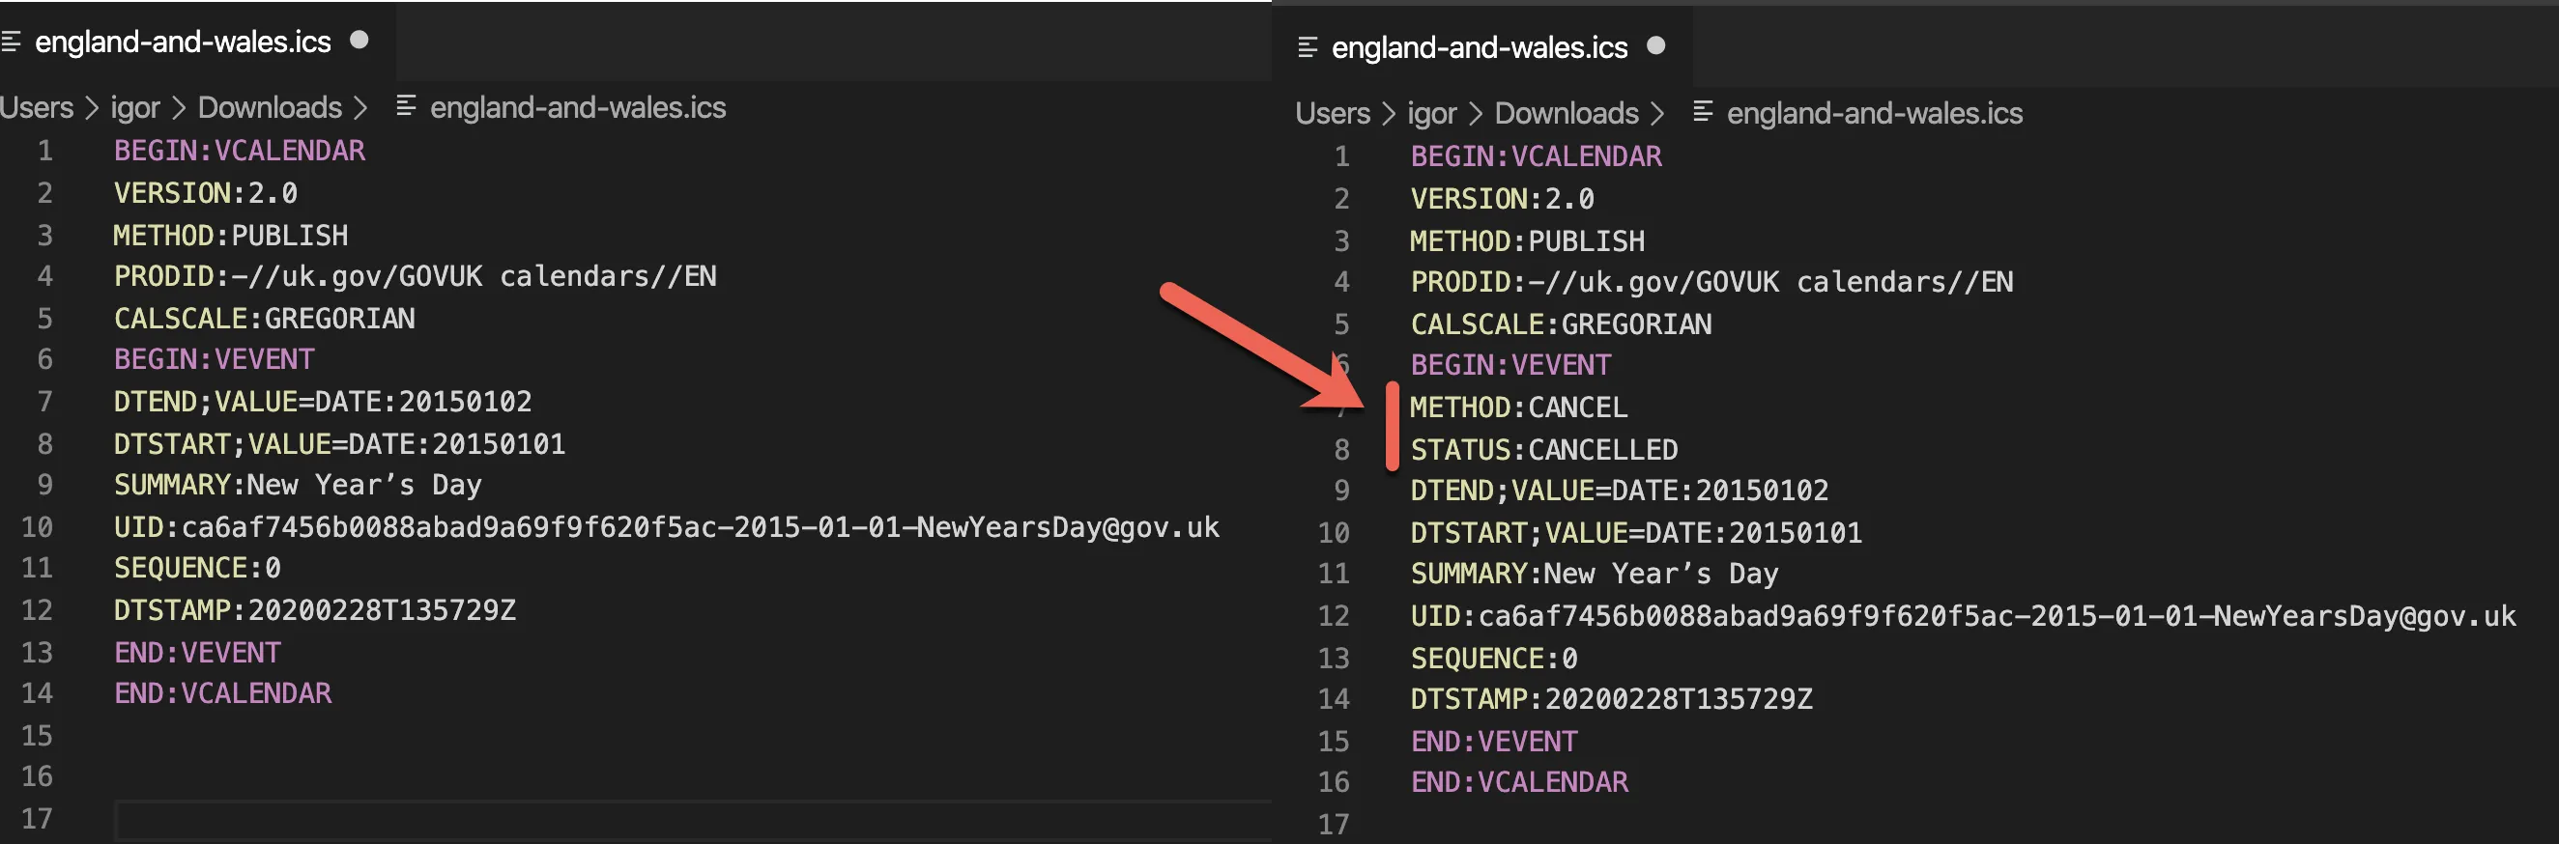The width and height of the screenshot is (2559, 844).
Task: Click line number 14 in left editor gutter
Action: [37, 693]
